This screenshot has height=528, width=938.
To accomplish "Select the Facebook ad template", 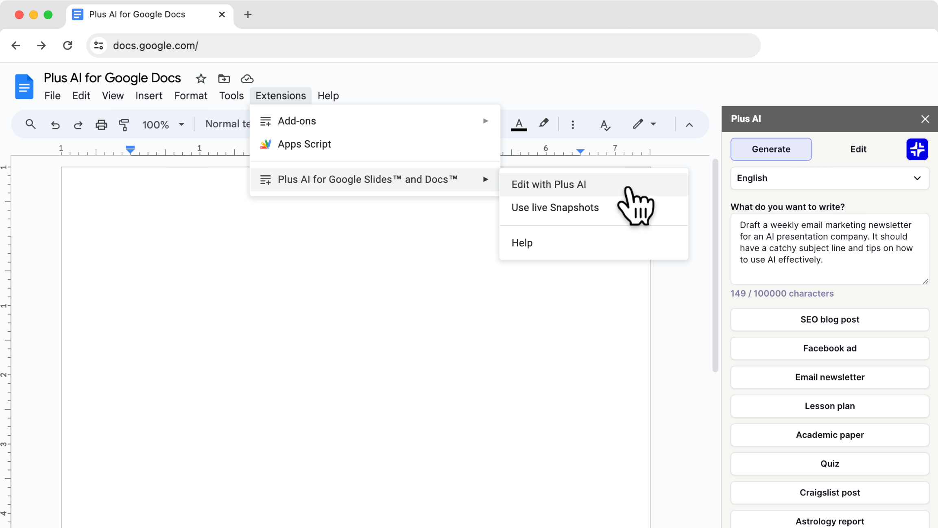I will pos(829,348).
